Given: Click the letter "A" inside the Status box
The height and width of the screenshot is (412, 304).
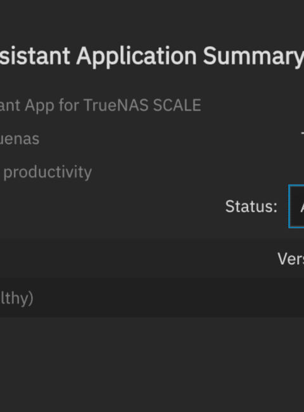Looking at the screenshot, I should pyautogui.click(x=302, y=207).
